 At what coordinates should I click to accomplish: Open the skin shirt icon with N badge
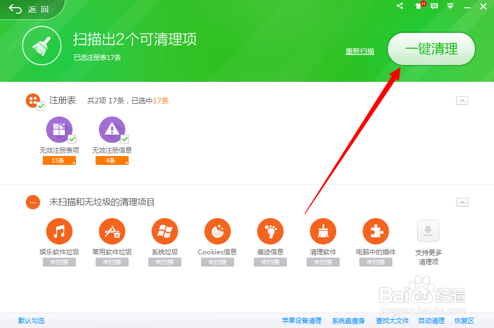(x=419, y=5)
